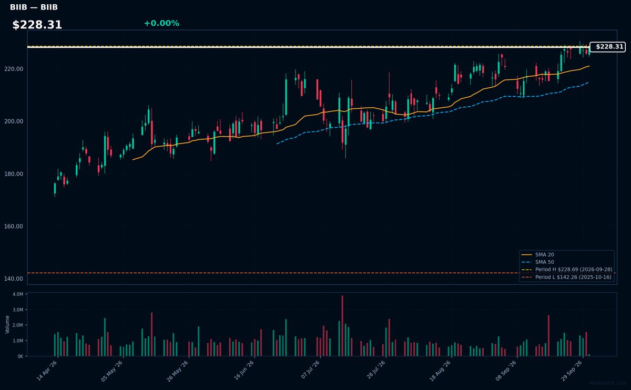This screenshot has width=631, height=390.
Task: Click the 3.0M volume axis label
Action: pos(18,310)
